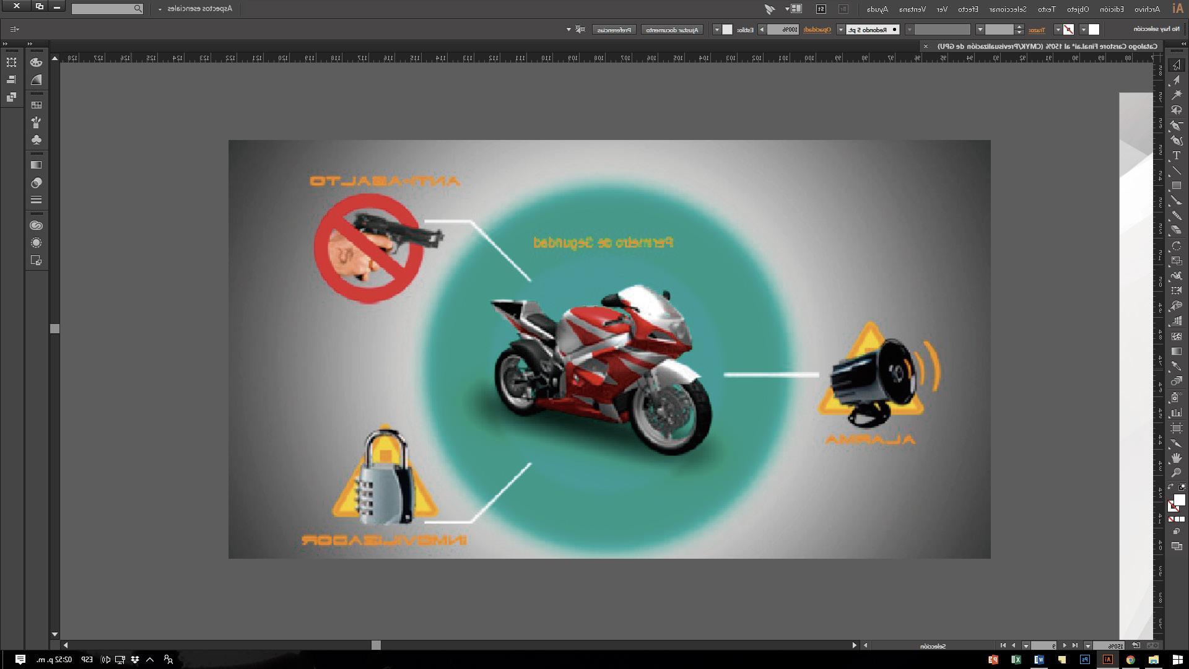Select the Type tool
The height and width of the screenshot is (669, 1189).
tap(1176, 155)
